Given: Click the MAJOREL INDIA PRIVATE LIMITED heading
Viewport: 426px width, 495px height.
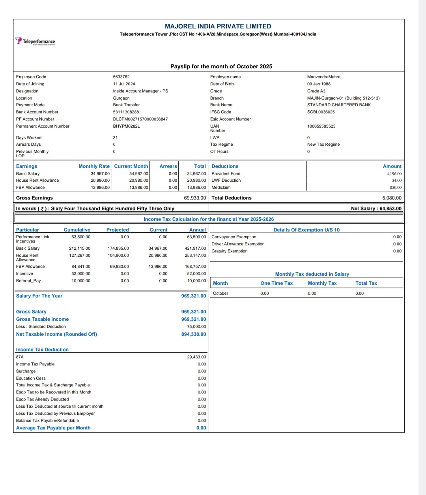Looking at the screenshot, I should (218, 26).
